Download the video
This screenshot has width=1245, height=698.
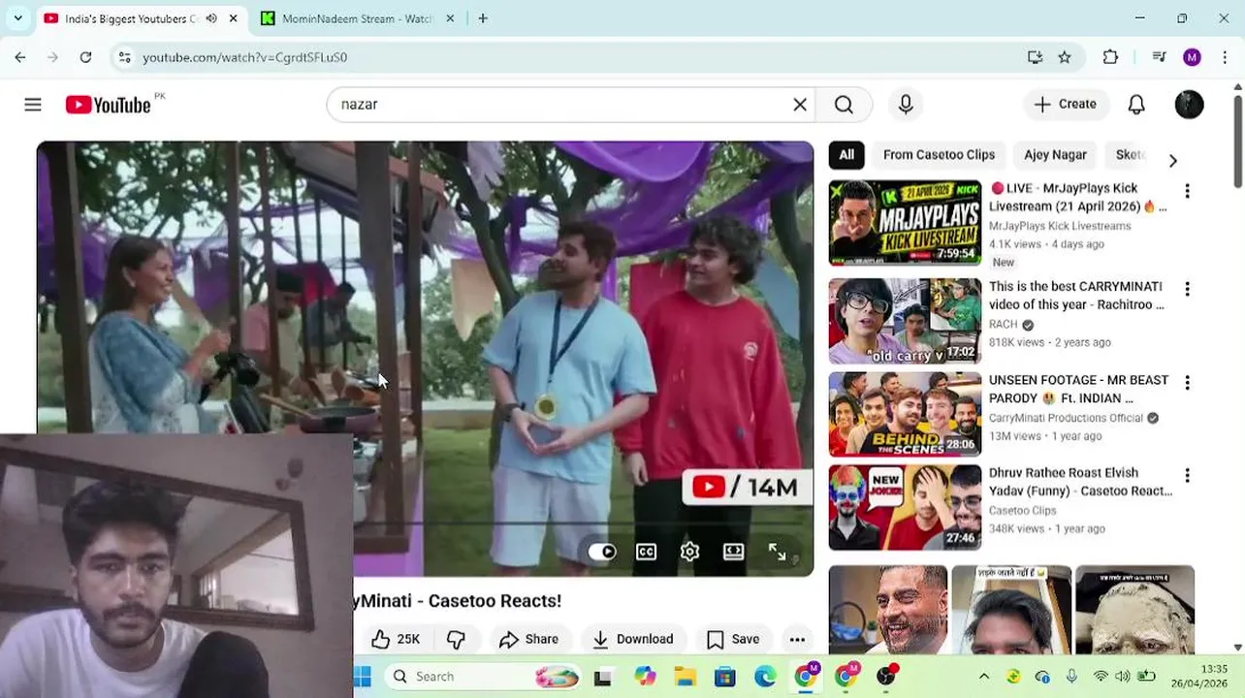click(632, 639)
